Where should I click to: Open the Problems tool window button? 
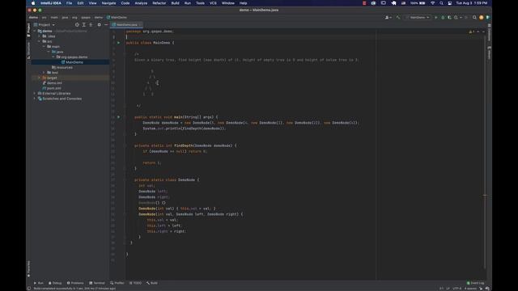point(75,283)
